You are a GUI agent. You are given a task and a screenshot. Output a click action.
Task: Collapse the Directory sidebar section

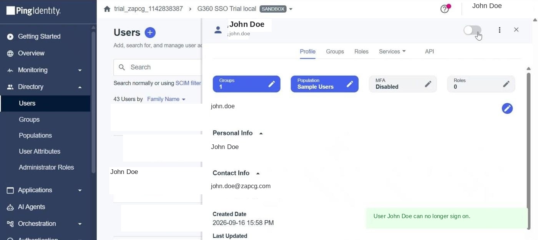point(80,87)
